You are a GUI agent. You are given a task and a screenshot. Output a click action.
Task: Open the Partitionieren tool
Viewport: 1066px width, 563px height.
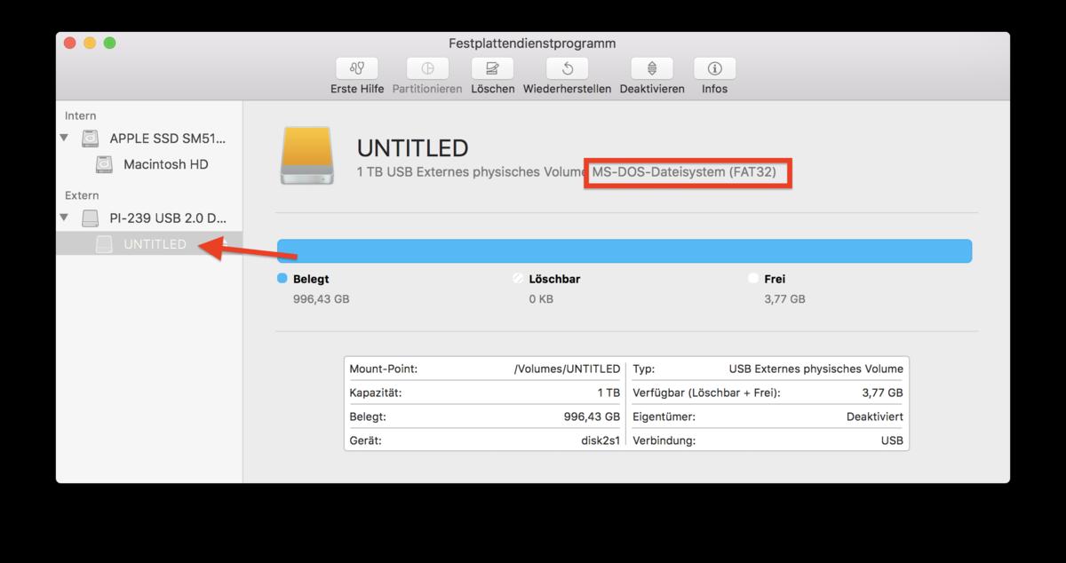[427, 68]
